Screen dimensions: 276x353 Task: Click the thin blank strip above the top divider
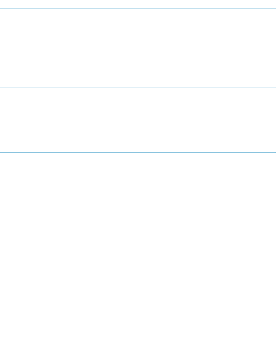point(138,4)
